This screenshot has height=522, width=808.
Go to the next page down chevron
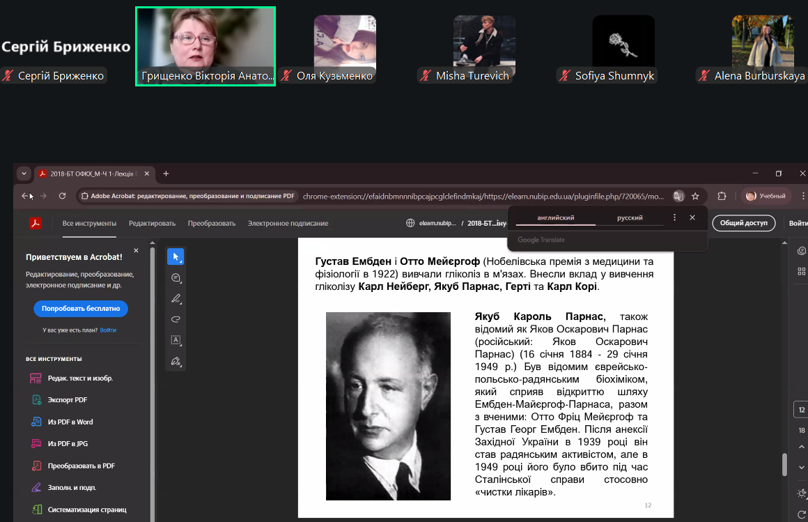coord(802,466)
